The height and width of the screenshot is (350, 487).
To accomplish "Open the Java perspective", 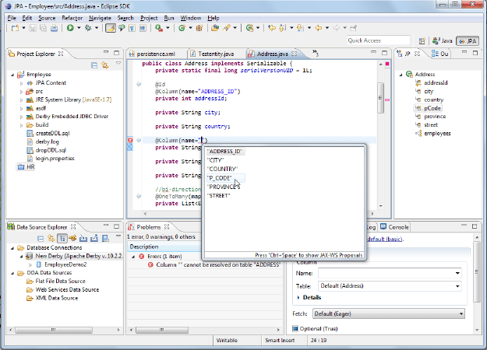I will (443, 41).
